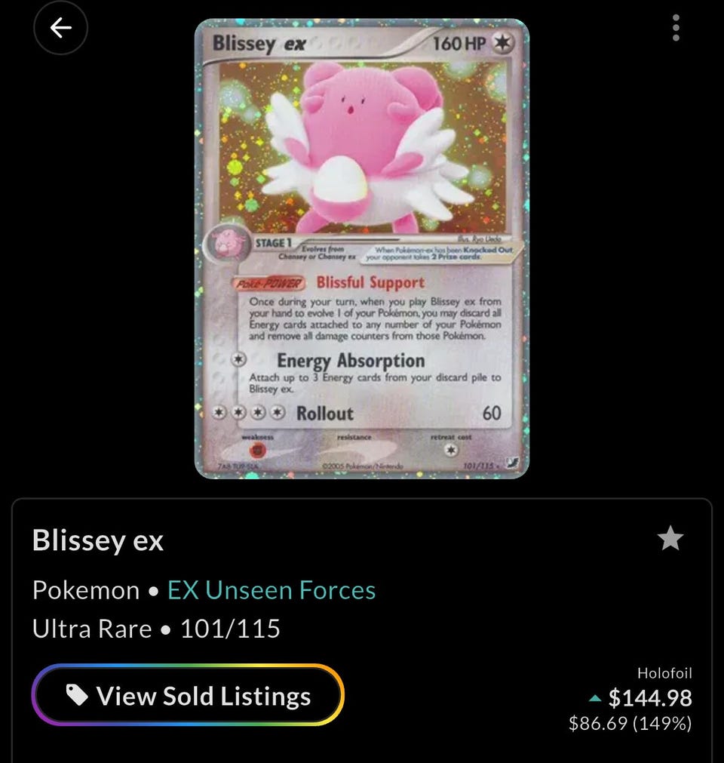Viewport: 724px width, 763px height.
Task: Click the green price increase arrow
Action: pyautogui.click(x=594, y=699)
